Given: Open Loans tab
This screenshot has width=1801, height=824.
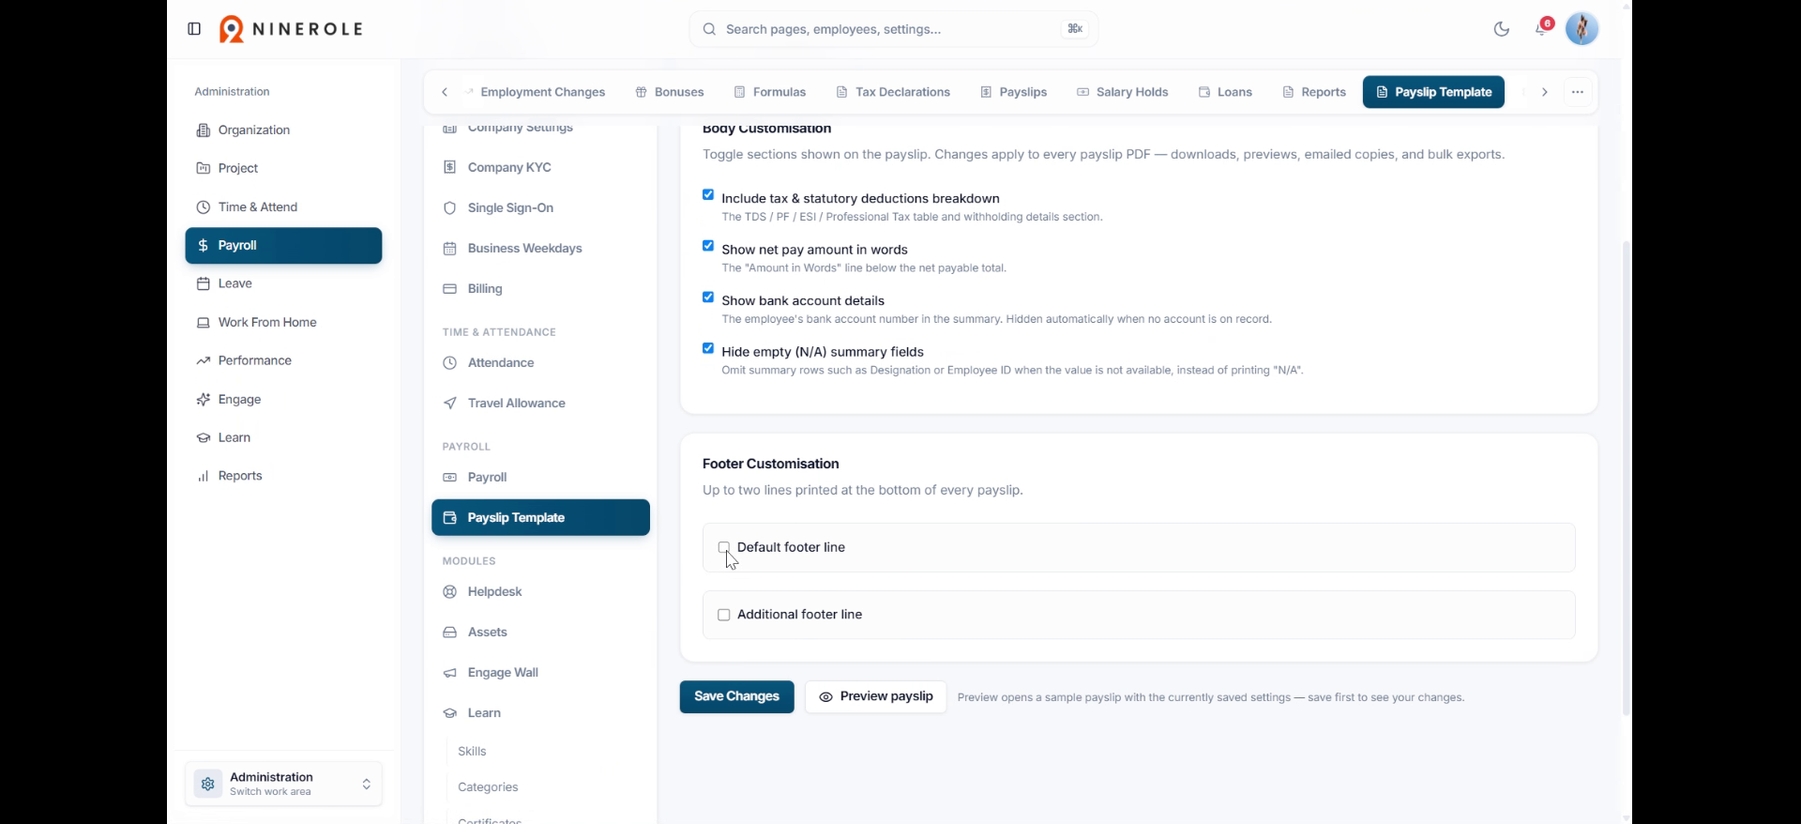Looking at the screenshot, I should coord(1226,92).
